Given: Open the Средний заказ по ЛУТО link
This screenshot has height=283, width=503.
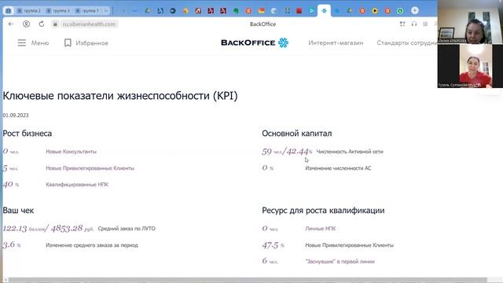Looking at the screenshot, I should click(127, 229).
